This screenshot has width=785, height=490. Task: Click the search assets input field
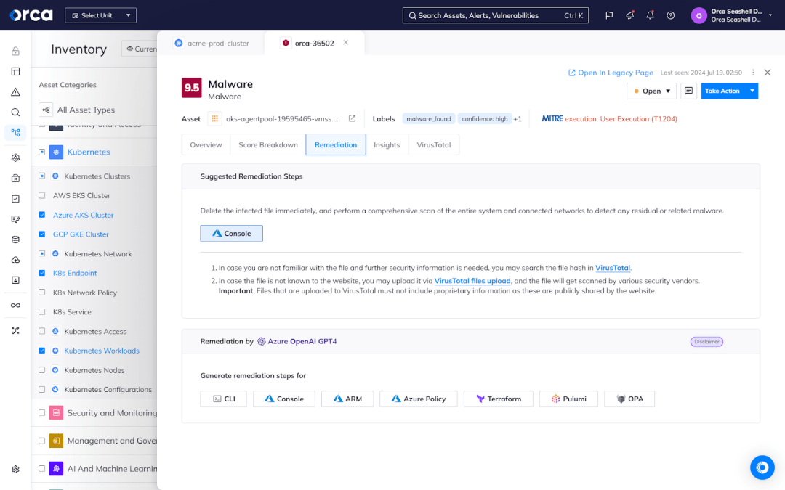(495, 15)
